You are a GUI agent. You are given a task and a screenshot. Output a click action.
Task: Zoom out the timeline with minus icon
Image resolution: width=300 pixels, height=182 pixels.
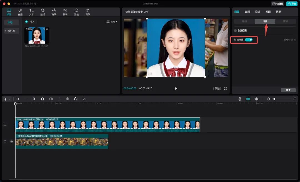pos(268,99)
